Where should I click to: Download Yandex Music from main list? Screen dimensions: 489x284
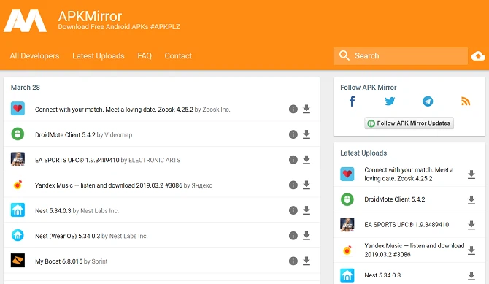tap(307, 185)
